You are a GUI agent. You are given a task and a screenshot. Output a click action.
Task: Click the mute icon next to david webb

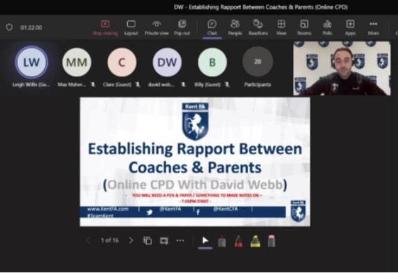point(183,84)
